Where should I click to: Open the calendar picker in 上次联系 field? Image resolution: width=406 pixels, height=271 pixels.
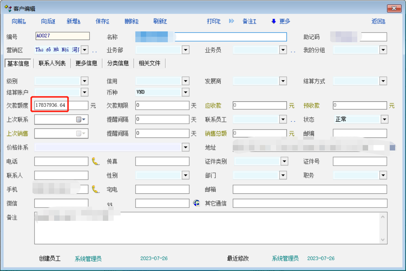[80, 119]
